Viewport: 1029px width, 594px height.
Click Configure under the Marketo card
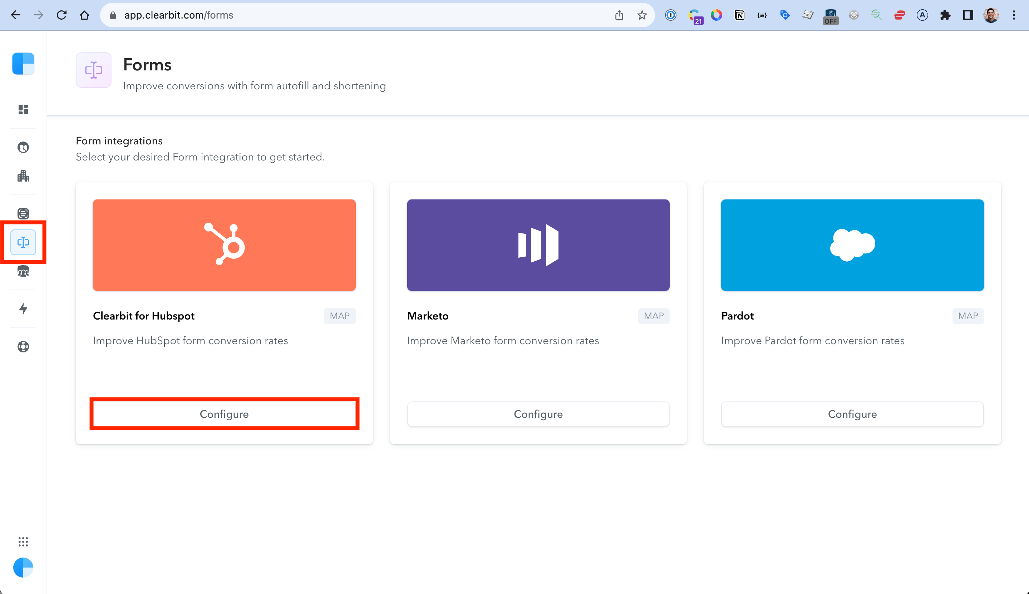(x=538, y=414)
